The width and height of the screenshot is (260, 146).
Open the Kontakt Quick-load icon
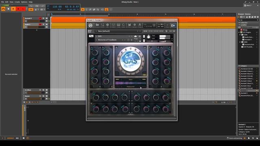click(x=123, y=25)
